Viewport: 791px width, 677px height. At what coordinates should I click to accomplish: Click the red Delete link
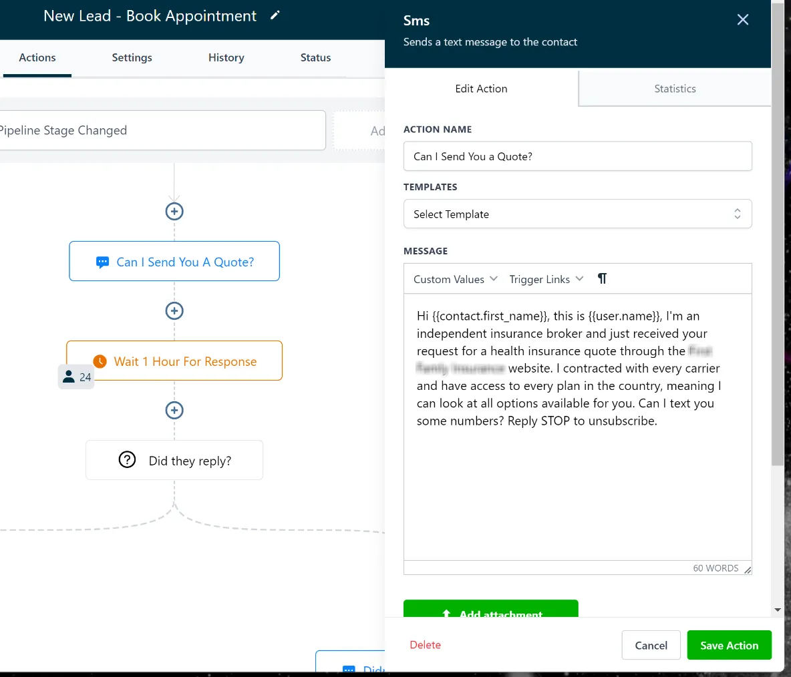click(x=425, y=645)
